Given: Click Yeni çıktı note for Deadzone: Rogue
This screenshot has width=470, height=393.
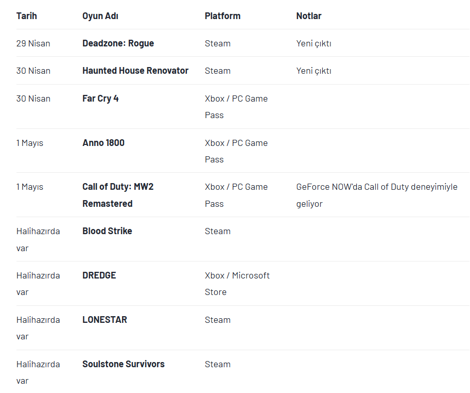Looking at the screenshot, I should point(314,43).
